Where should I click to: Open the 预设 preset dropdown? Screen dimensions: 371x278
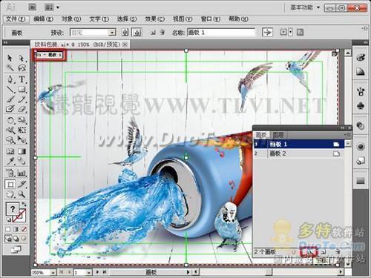pos(93,33)
